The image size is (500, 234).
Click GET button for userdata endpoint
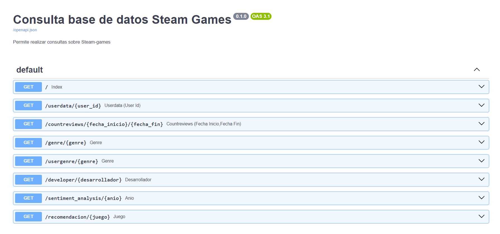pos(28,106)
